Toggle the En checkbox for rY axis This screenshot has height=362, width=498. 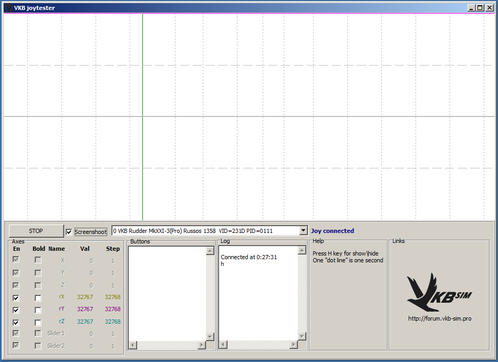pyautogui.click(x=16, y=310)
